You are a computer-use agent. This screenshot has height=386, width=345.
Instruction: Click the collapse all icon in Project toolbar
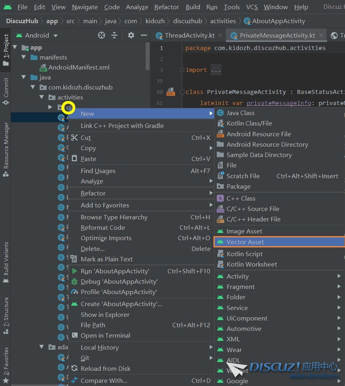[114, 36]
